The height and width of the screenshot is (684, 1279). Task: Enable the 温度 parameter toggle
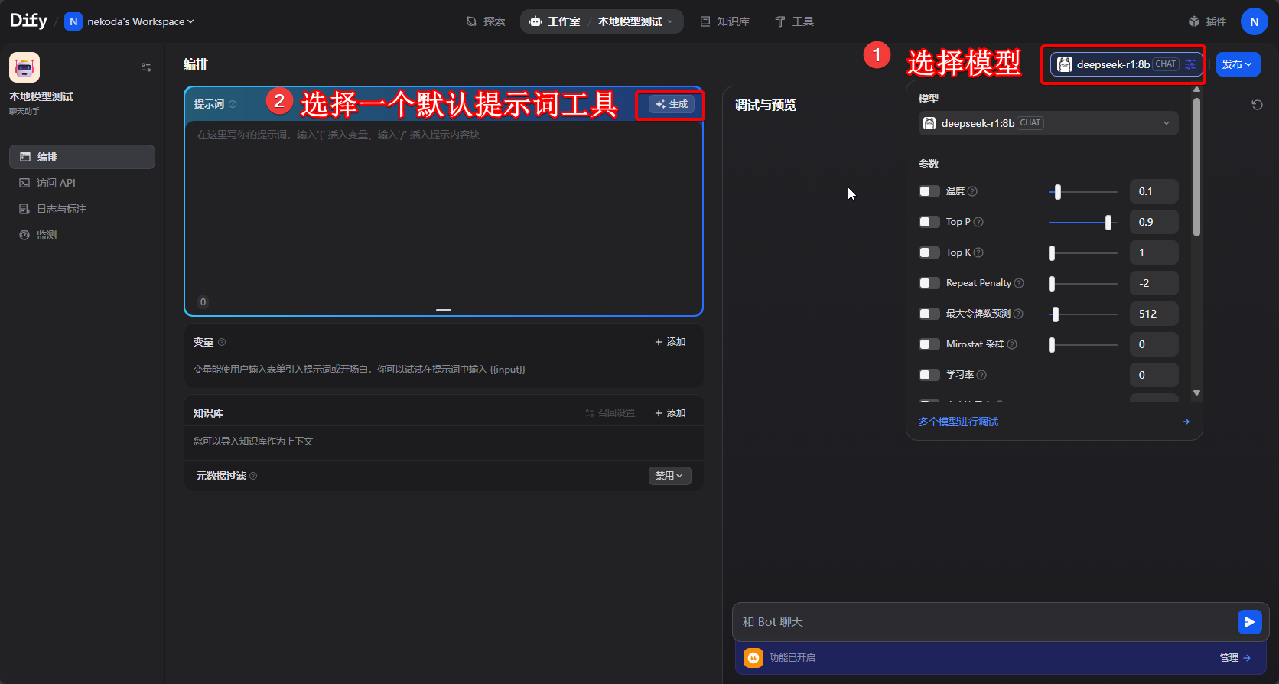click(x=929, y=191)
